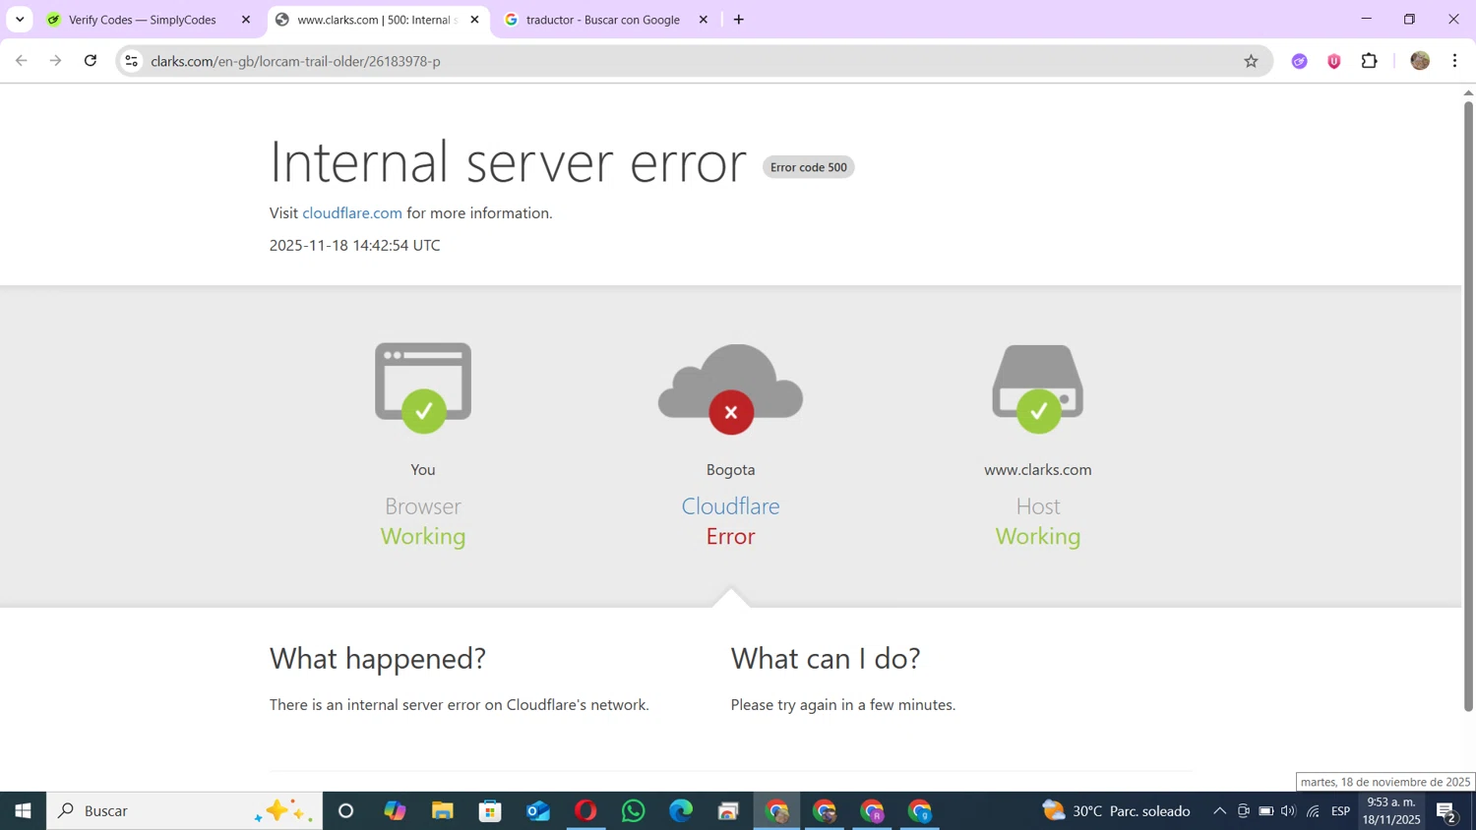Viewport: 1476px width, 830px height.
Task: Go forward to the next page
Action: pos(56,61)
